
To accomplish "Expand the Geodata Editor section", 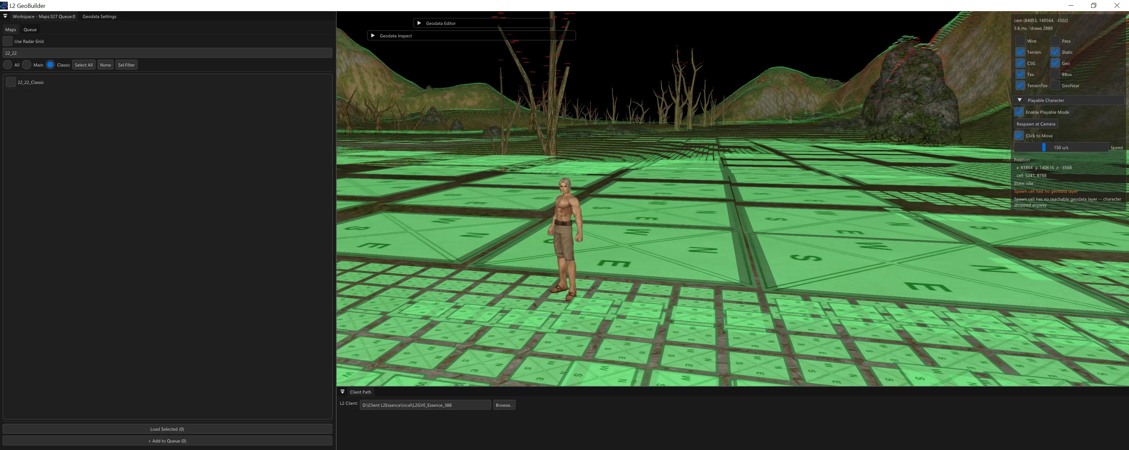I will (x=419, y=23).
